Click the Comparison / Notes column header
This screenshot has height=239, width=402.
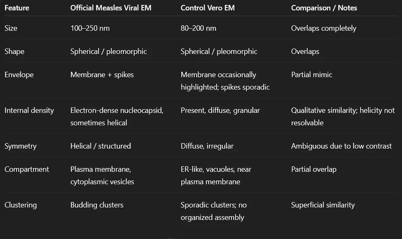(x=324, y=8)
